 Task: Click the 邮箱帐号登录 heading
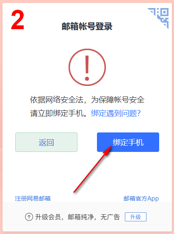87,26
